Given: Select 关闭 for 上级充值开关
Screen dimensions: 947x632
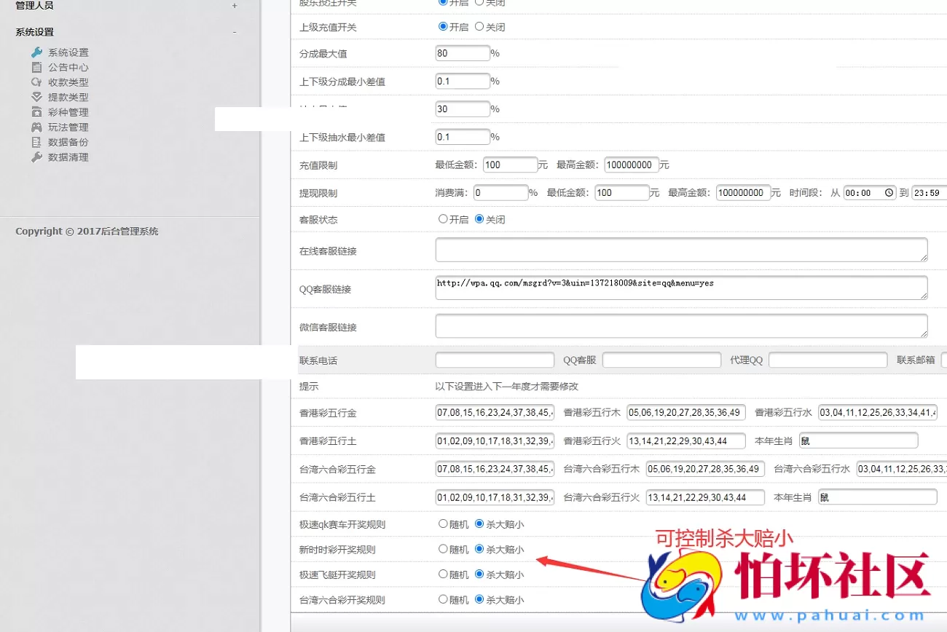Looking at the screenshot, I should click(480, 27).
